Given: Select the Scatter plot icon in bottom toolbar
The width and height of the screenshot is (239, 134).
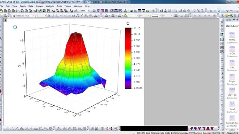Looking at the screenshot, I should [12, 128].
